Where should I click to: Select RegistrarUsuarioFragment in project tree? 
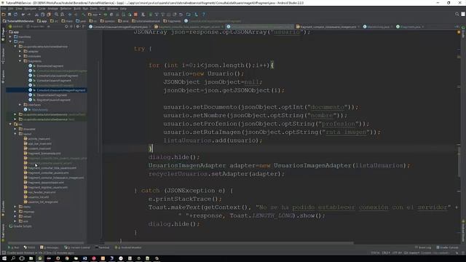coord(53,100)
